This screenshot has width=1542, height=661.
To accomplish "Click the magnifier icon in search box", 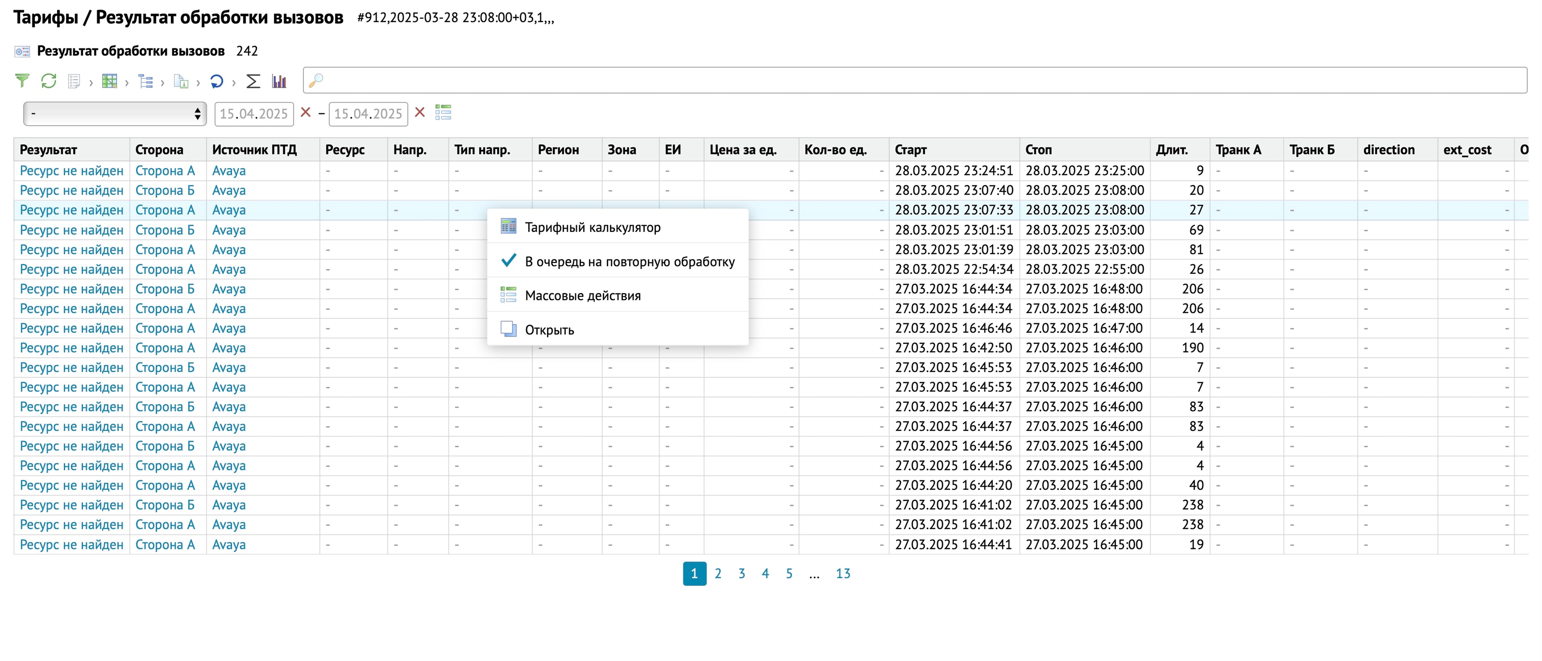I will point(316,80).
